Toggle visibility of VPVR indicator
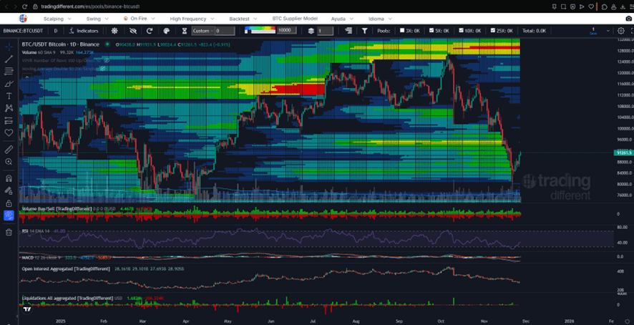The height and width of the screenshot is (325, 634). click(x=107, y=60)
